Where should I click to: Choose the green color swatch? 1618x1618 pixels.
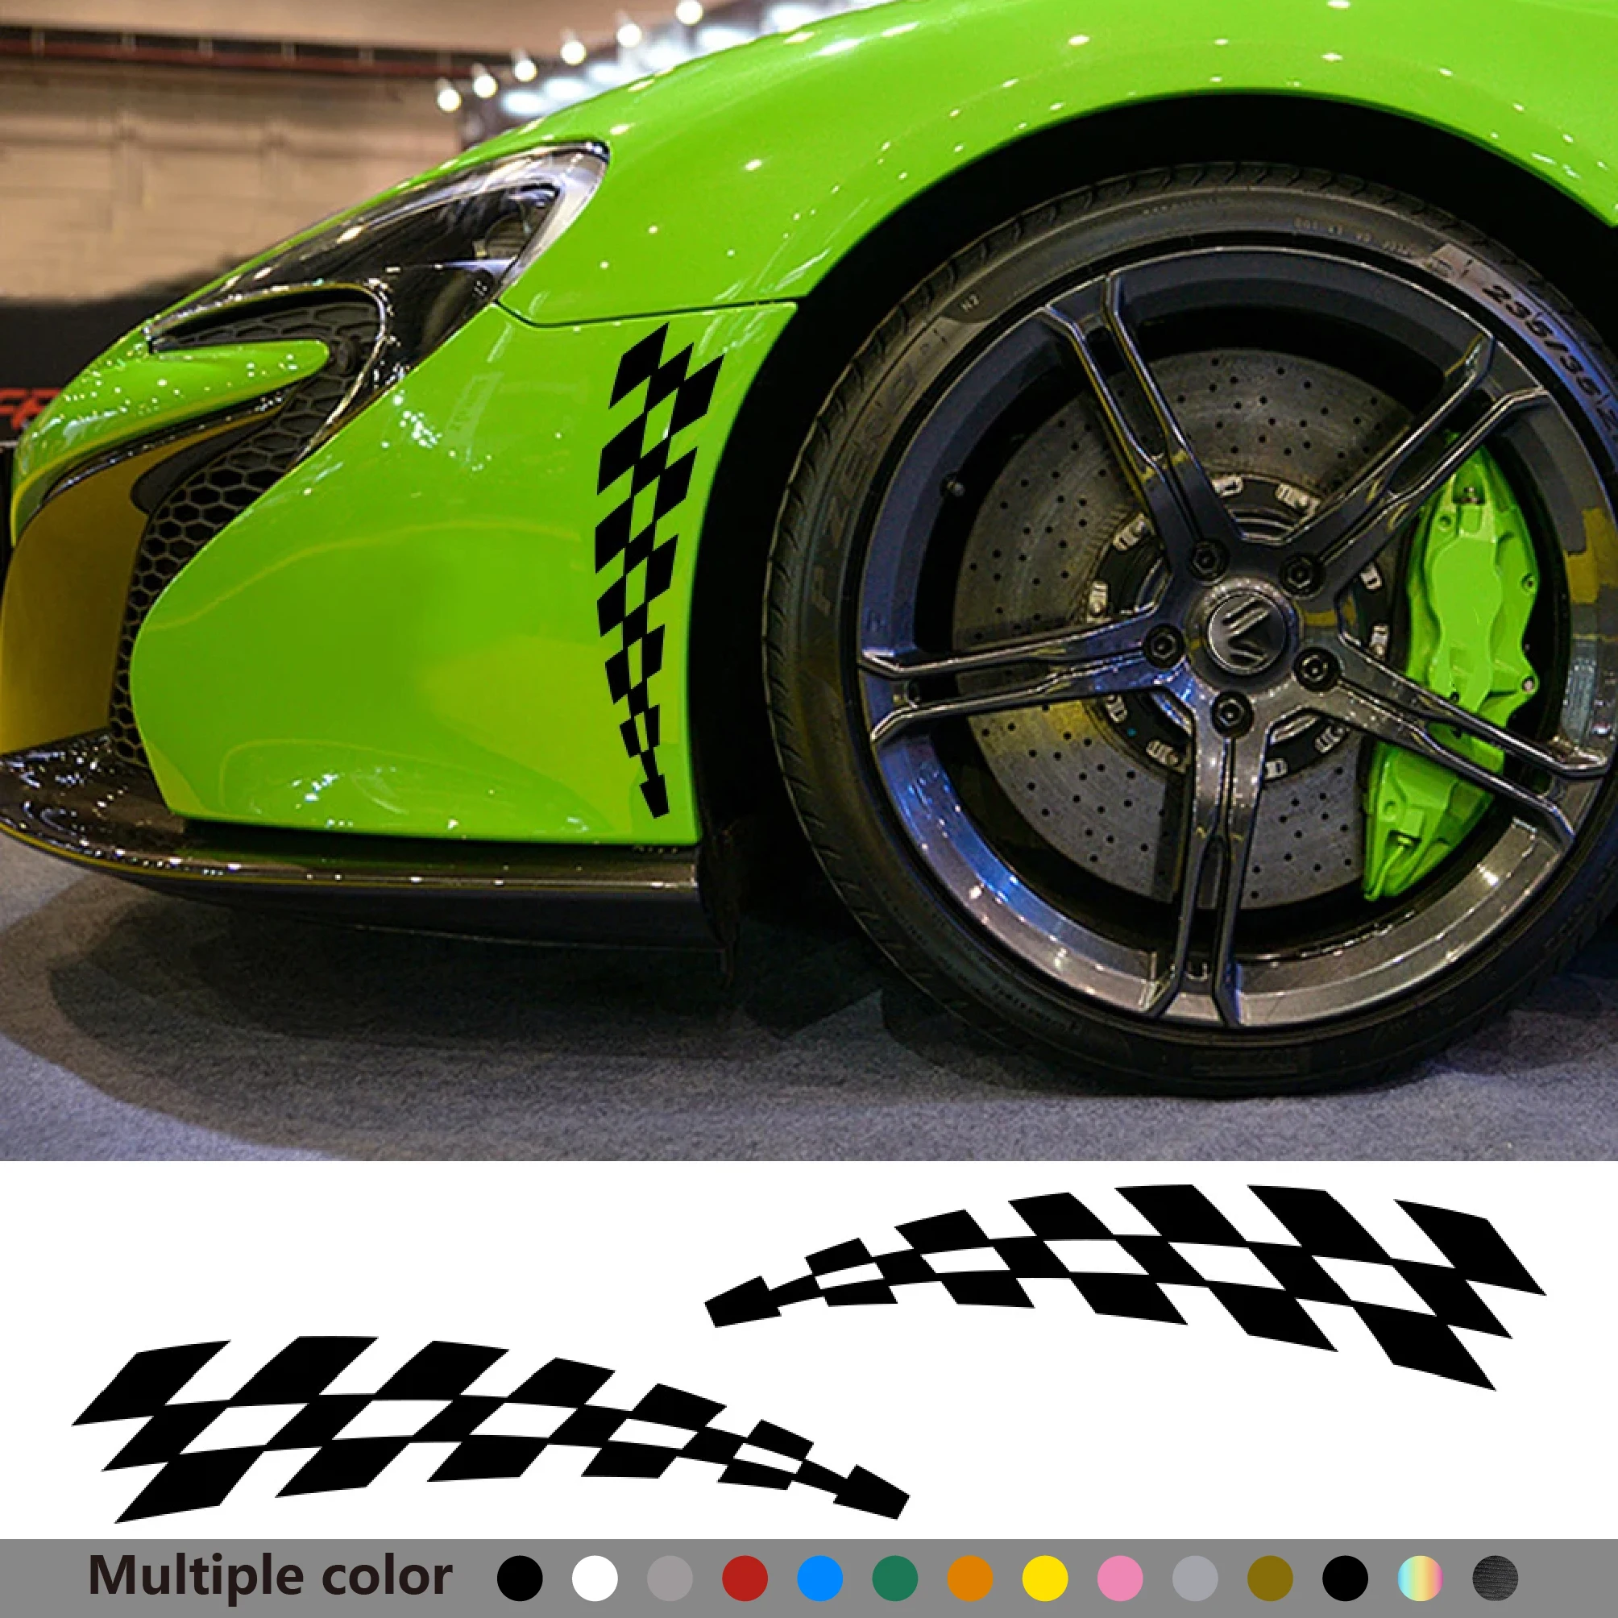click(x=894, y=1579)
